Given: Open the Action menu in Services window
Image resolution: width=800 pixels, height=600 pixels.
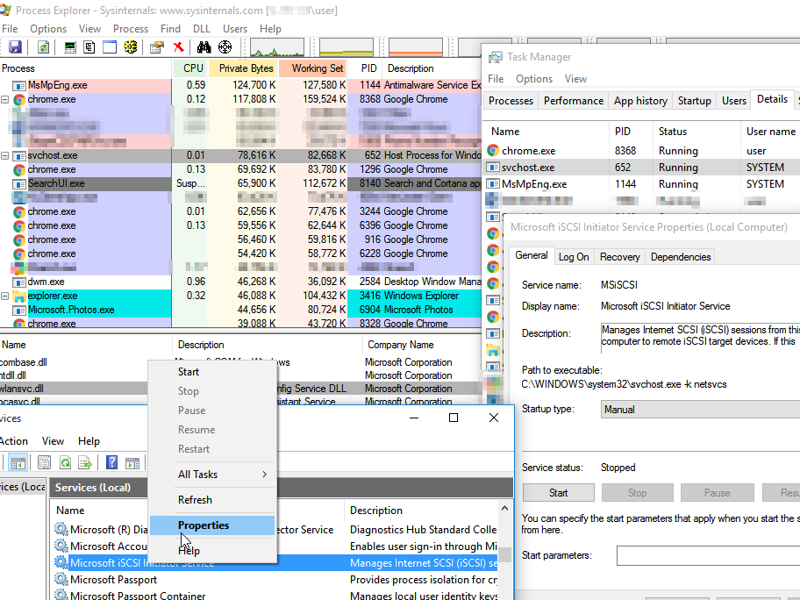Looking at the screenshot, I should coord(14,441).
